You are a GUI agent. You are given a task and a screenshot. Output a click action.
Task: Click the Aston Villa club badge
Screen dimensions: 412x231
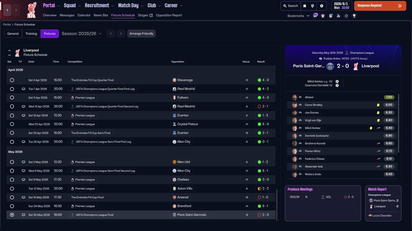pos(174,189)
